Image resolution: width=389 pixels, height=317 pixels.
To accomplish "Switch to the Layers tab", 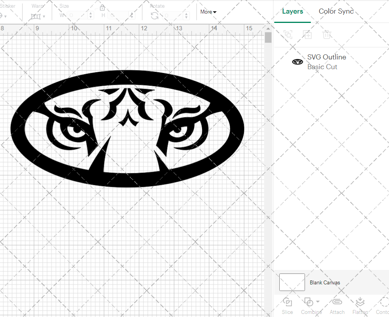I will coord(293,11).
